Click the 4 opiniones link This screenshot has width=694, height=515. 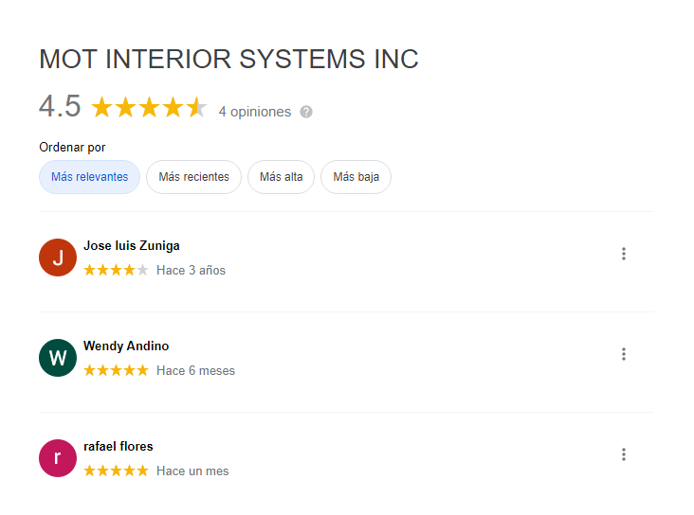pyautogui.click(x=254, y=112)
